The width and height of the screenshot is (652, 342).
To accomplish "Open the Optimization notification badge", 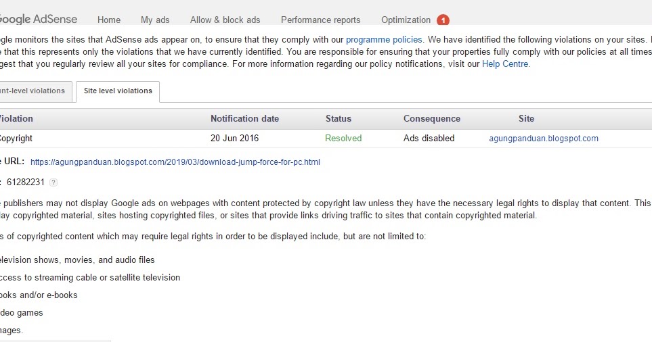I will coord(443,20).
